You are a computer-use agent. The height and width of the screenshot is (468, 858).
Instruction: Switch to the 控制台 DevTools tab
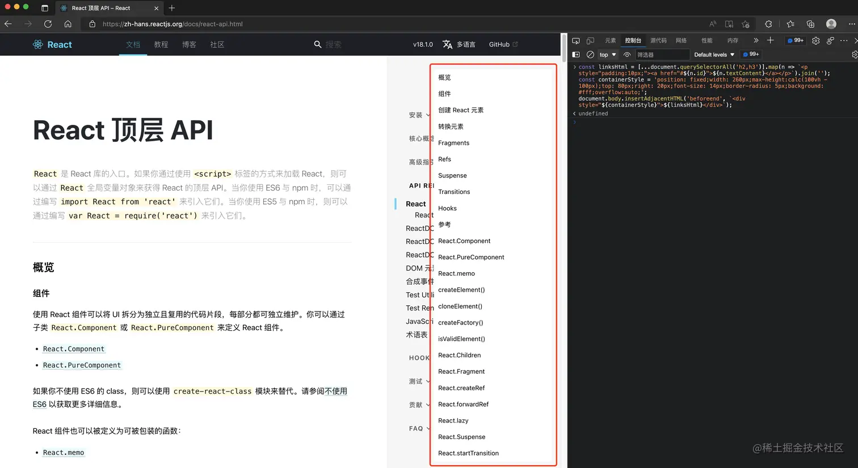[633, 41]
